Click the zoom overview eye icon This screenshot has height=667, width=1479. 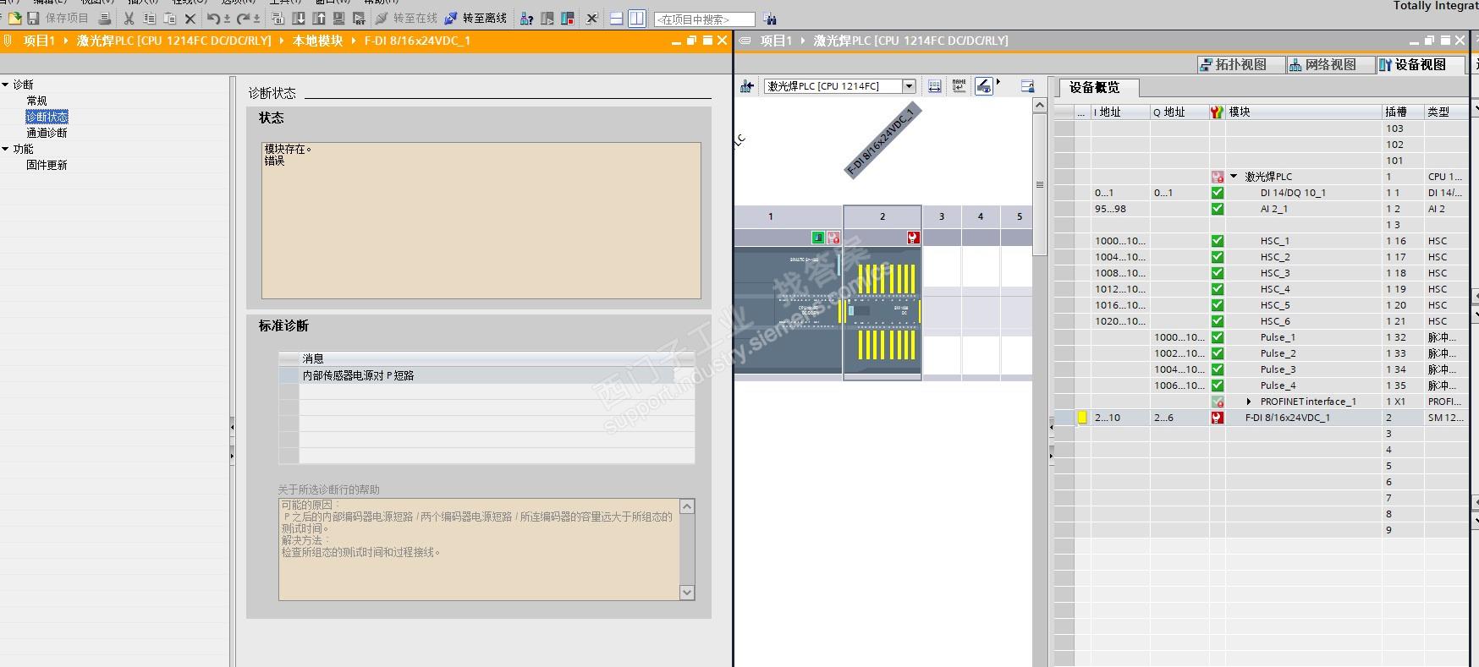click(983, 86)
